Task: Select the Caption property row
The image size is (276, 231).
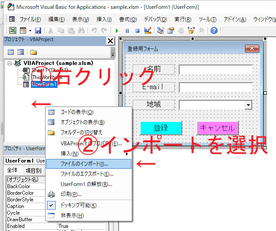Action: pyautogui.click(x=26, y=206)
